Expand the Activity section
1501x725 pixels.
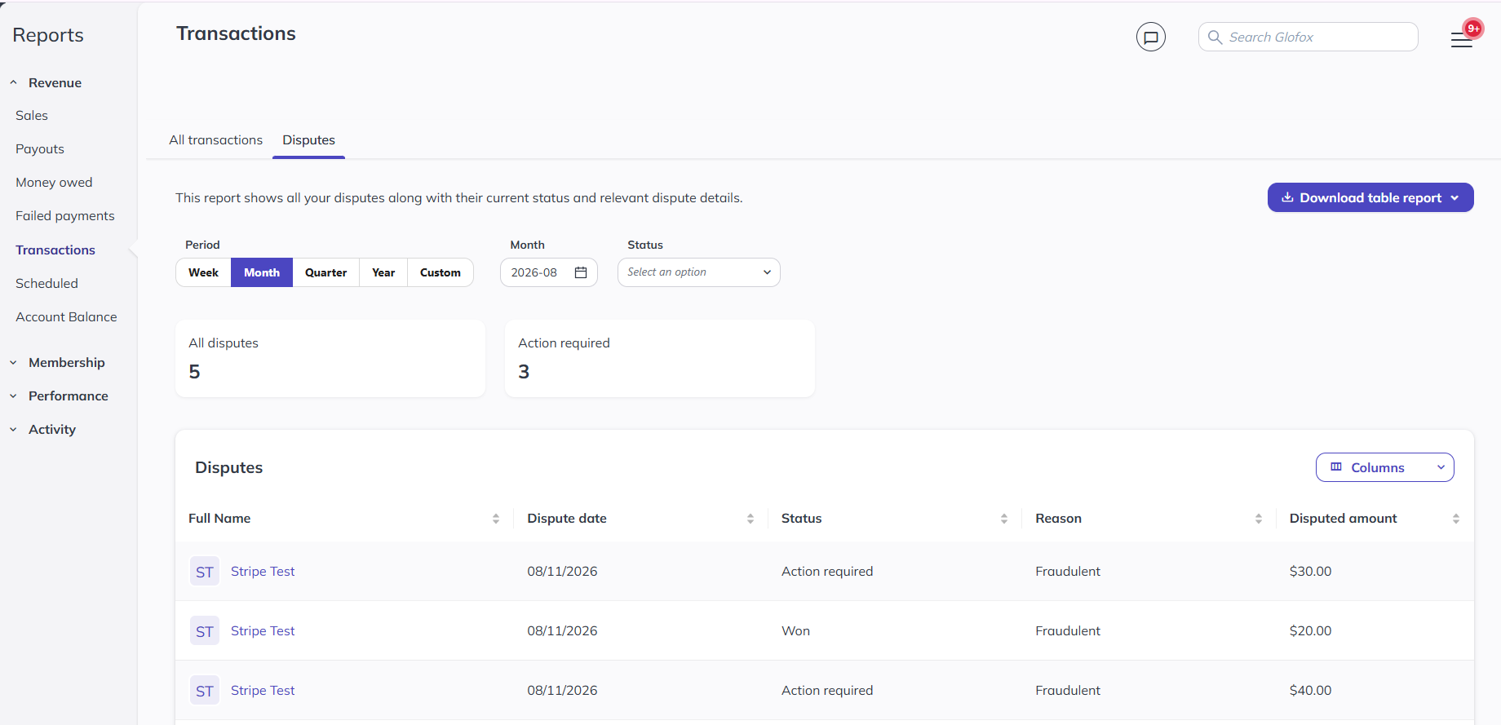43,429
